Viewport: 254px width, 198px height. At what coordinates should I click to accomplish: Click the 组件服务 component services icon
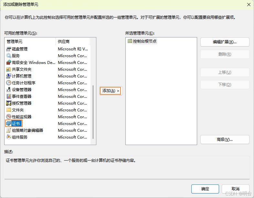tap(9, 137)
